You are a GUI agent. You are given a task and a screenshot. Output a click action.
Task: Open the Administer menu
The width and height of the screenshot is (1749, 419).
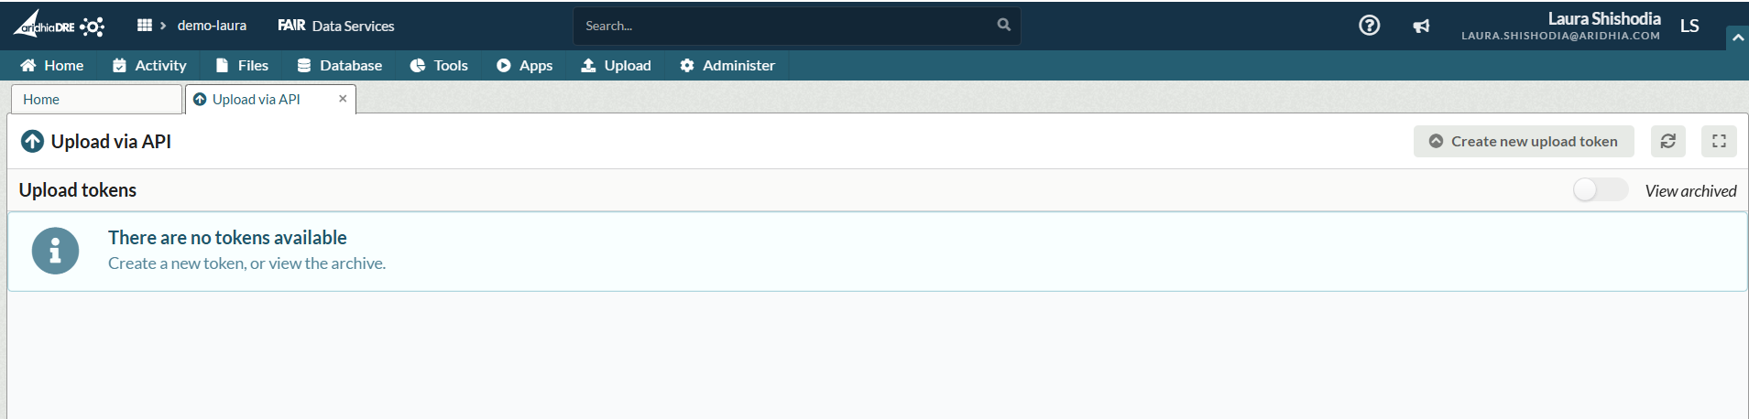727,65
